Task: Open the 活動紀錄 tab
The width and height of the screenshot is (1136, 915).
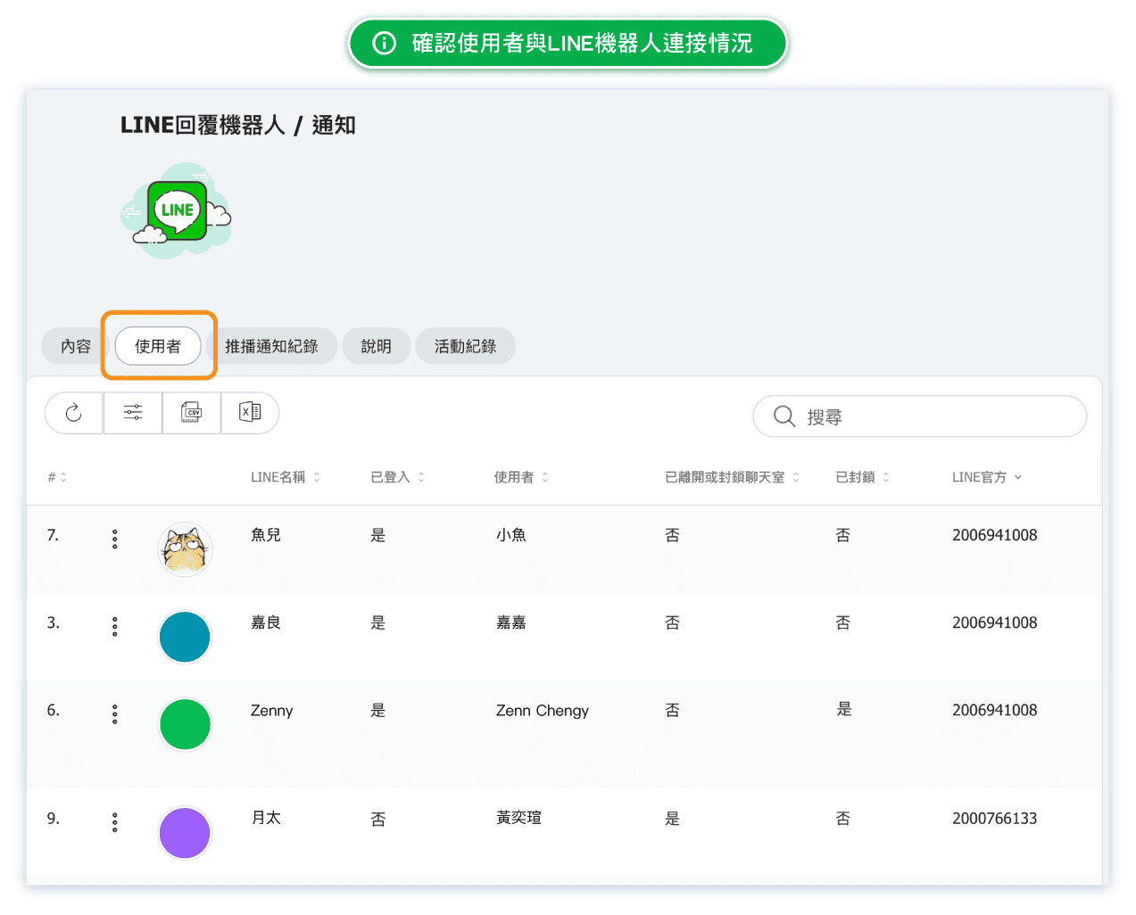Action: click(465, 347)
